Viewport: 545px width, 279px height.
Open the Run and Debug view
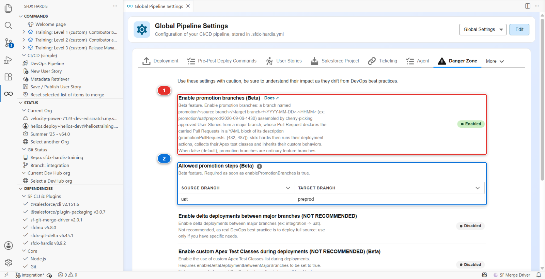tap(9, 60)
